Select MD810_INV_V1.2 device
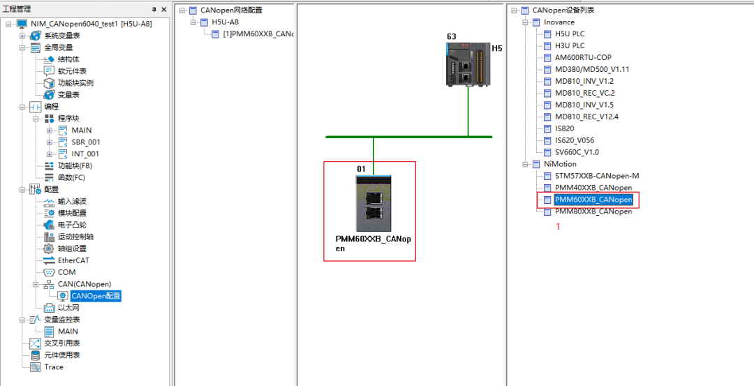This screenshot has width=754, height=386. 584,81
